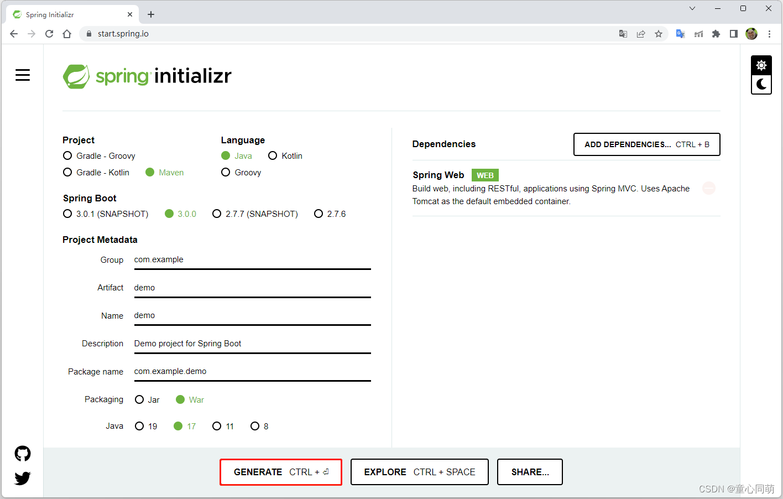Click the green WEB tag badge
This screenshot has height=499, width=783.
485,175
